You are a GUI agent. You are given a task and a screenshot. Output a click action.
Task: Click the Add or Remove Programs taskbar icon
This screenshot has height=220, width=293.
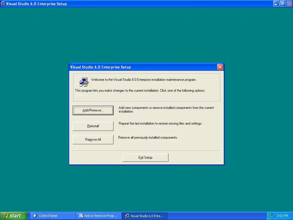(81, 216)
